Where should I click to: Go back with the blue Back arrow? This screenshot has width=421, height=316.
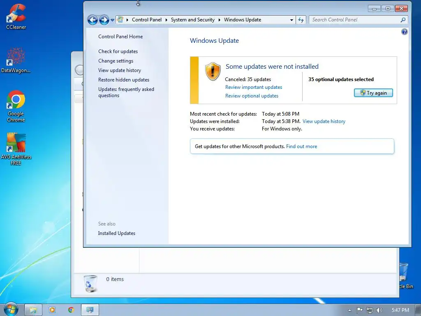tap(93, 20)
